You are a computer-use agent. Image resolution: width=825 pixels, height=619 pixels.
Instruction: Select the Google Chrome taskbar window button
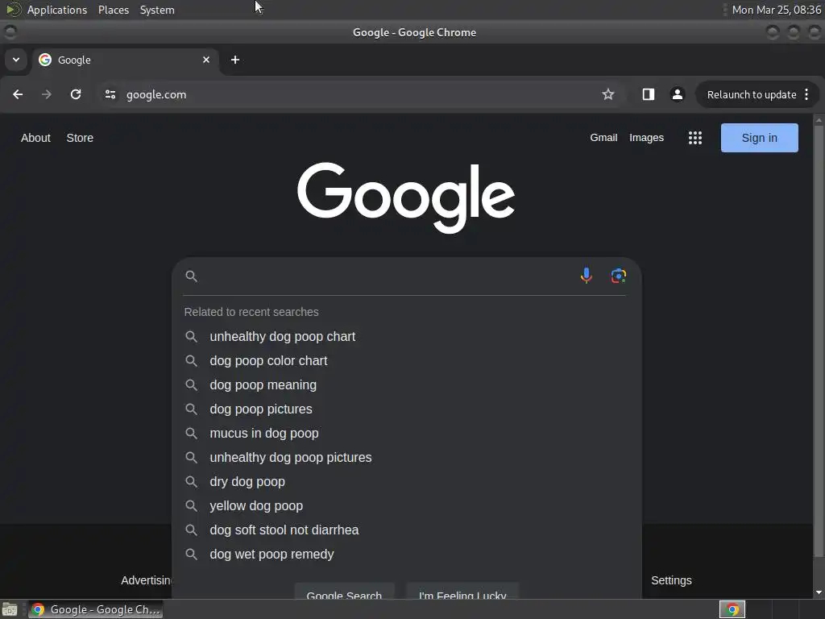point(95,609)
